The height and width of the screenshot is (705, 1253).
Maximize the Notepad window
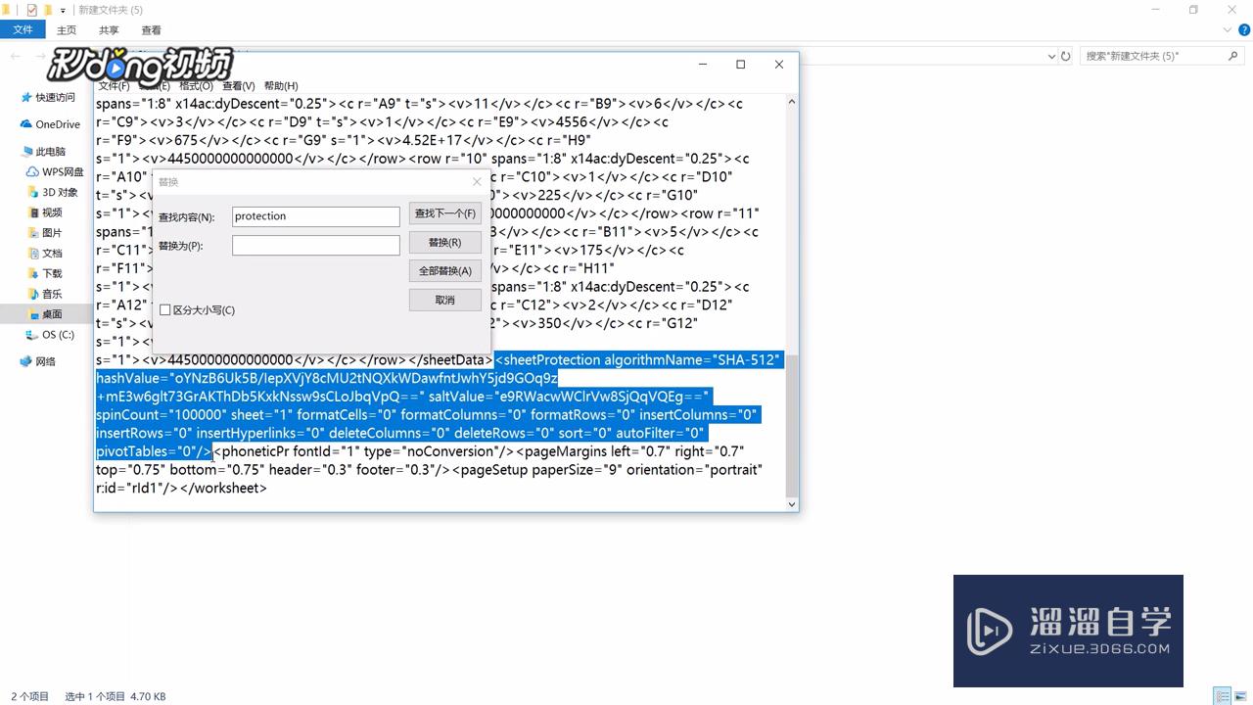point(741,65)
